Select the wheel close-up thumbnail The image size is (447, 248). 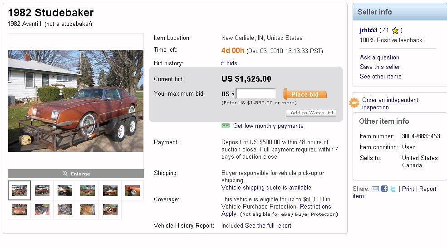pyautogui.click(x=133, y=190)
